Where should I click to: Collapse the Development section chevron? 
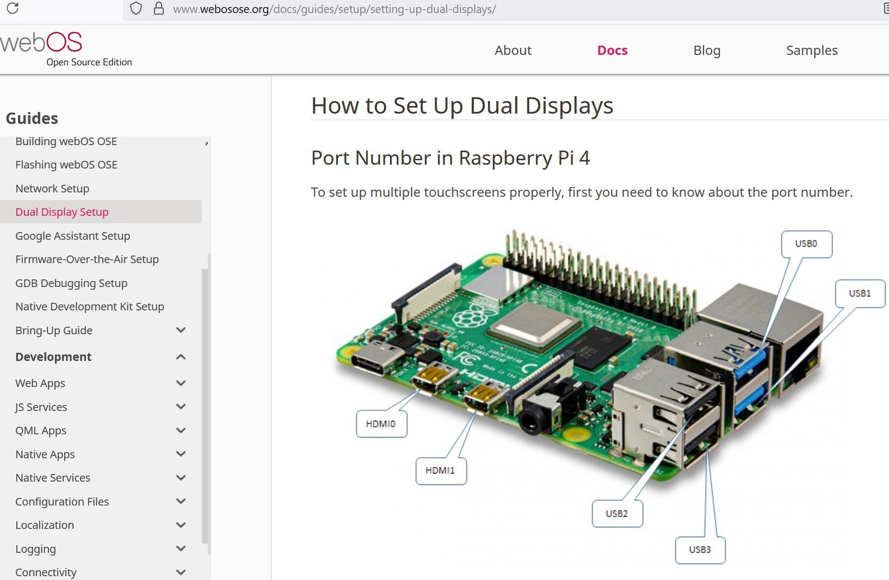(181, 357)
